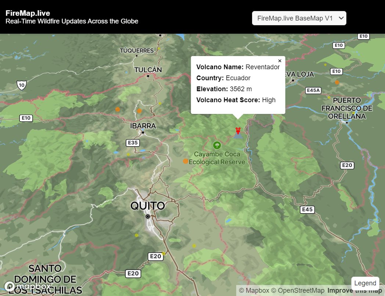Screen dimensions: 385x296
Task: Click the 'Volcano Heat Score: High' popup text
Action: pos(236,100)
